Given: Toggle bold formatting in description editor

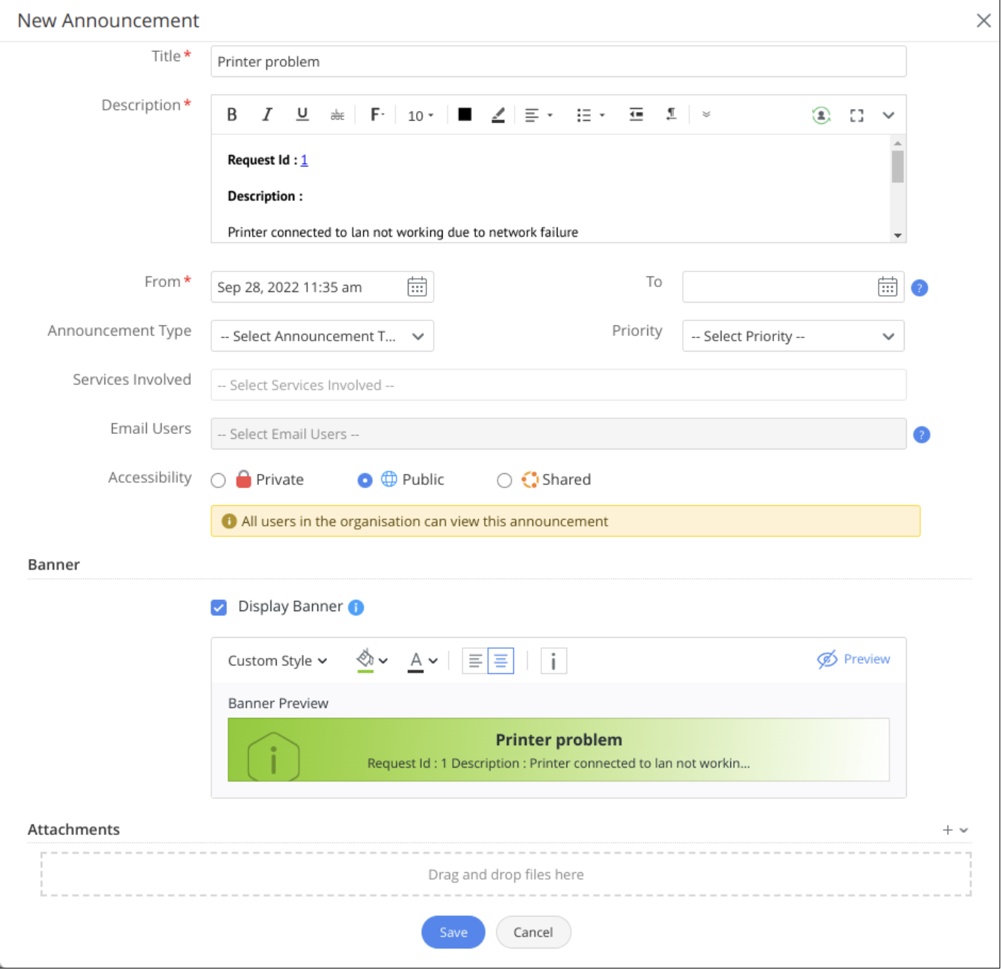Looking at the screenshot, I should click(232, 115).
